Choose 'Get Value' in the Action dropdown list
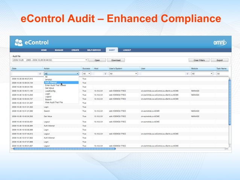This screenshot has height=180, width=240. [x=61, y=88]
